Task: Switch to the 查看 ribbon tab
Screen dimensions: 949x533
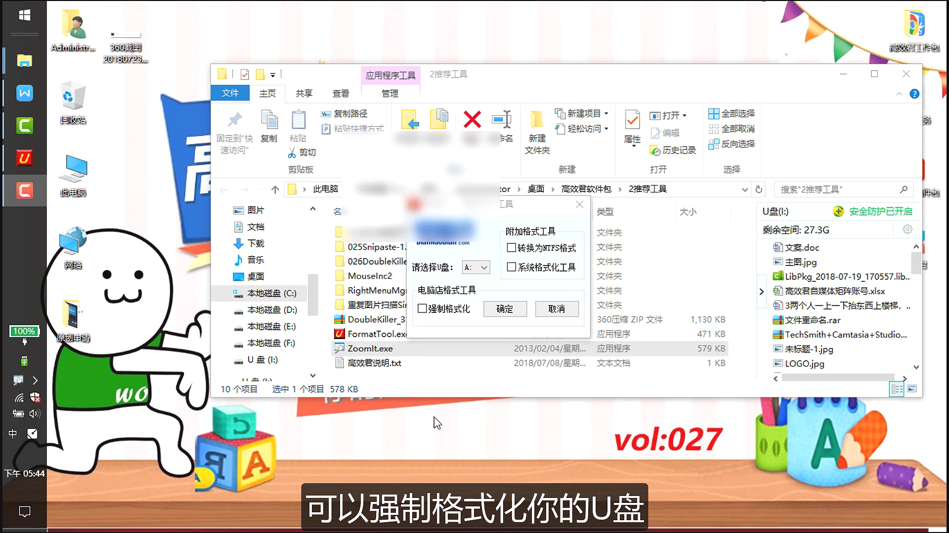Action: point(341,93)
